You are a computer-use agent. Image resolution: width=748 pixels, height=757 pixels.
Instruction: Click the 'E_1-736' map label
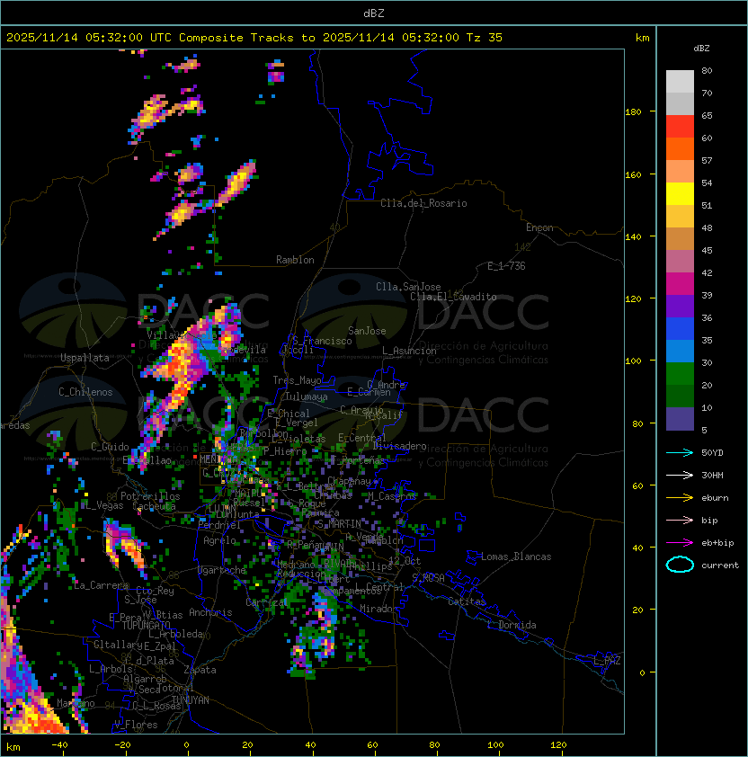(x=506, y=266)
